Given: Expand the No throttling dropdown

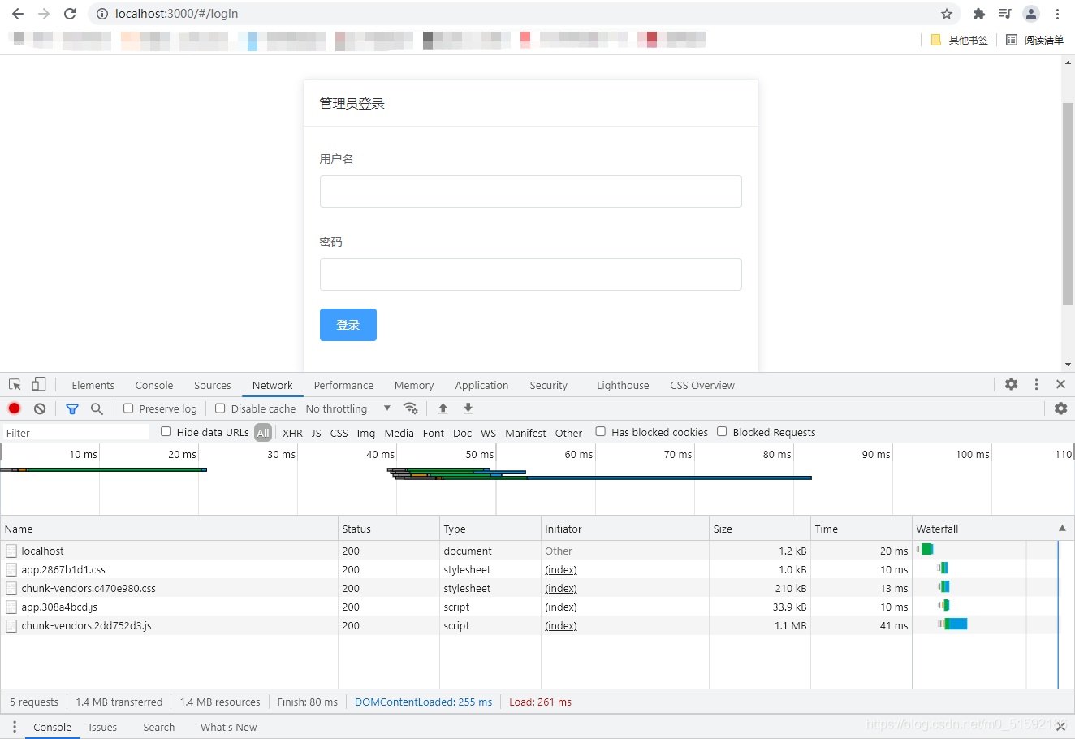Looking at the screenshot, I should coord(348,408).
